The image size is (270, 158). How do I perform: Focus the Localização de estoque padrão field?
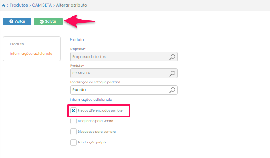pos(119,90)
